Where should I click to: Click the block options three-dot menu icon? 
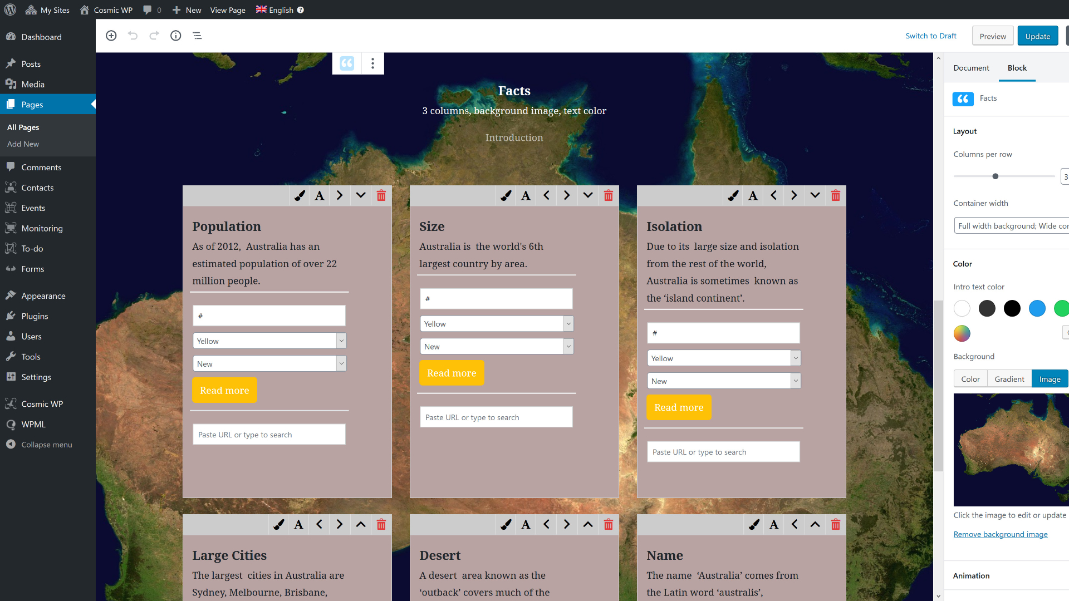point(373,63)
